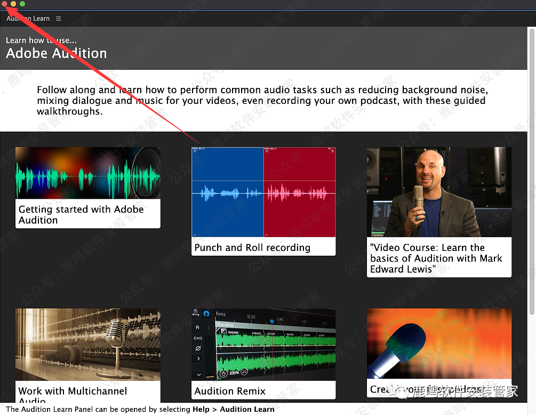Image resolution: width=536 pixels, height=415 pixels.
Task: Open the Mark Edward Lewis video course thumbnail
Action: point(439,192)
